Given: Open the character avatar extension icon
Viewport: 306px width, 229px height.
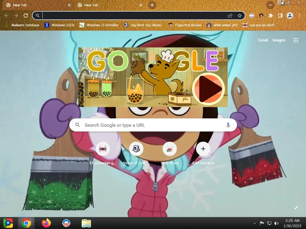Looking at the screenshot, I should 261,16.
